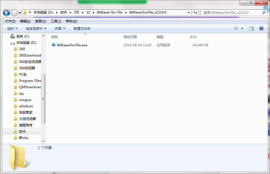Open the address bar history dropdown

(x=189, y=12)
